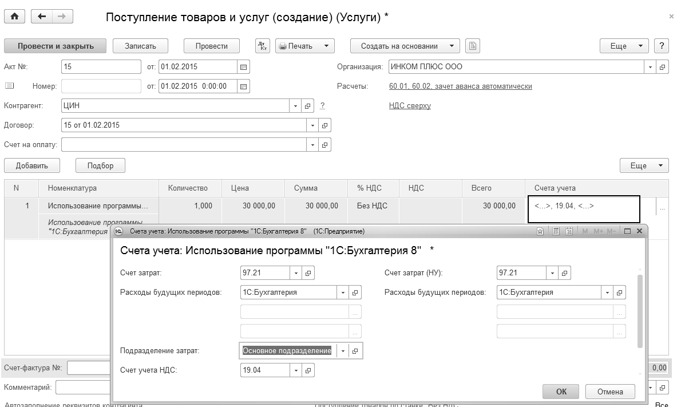The height and width of the screenshot is (407, 677).
Task: Open right Расходы будущих периодов 1С:Бухгалтерия item
Action: coord(619,293)
